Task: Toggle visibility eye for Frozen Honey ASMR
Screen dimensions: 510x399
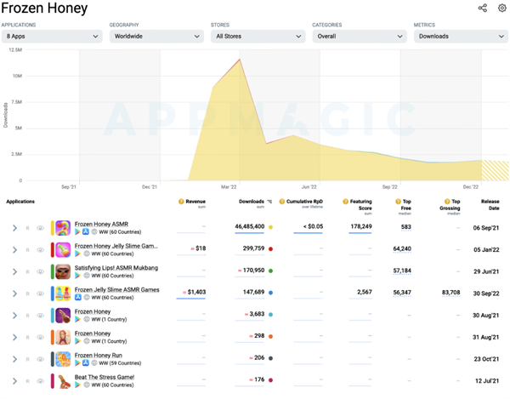Action: click(x=40, y=228)
